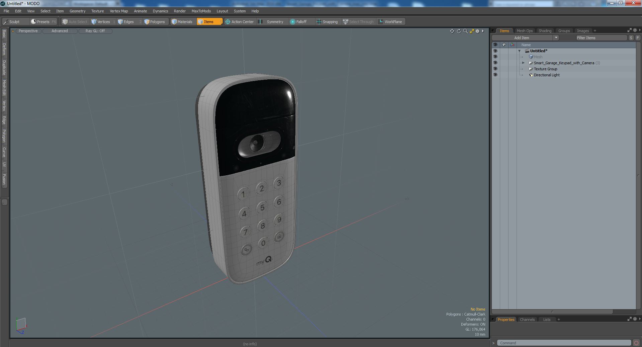
Task: Open viewport arrow menu
Action: click(x=483, y=31)
